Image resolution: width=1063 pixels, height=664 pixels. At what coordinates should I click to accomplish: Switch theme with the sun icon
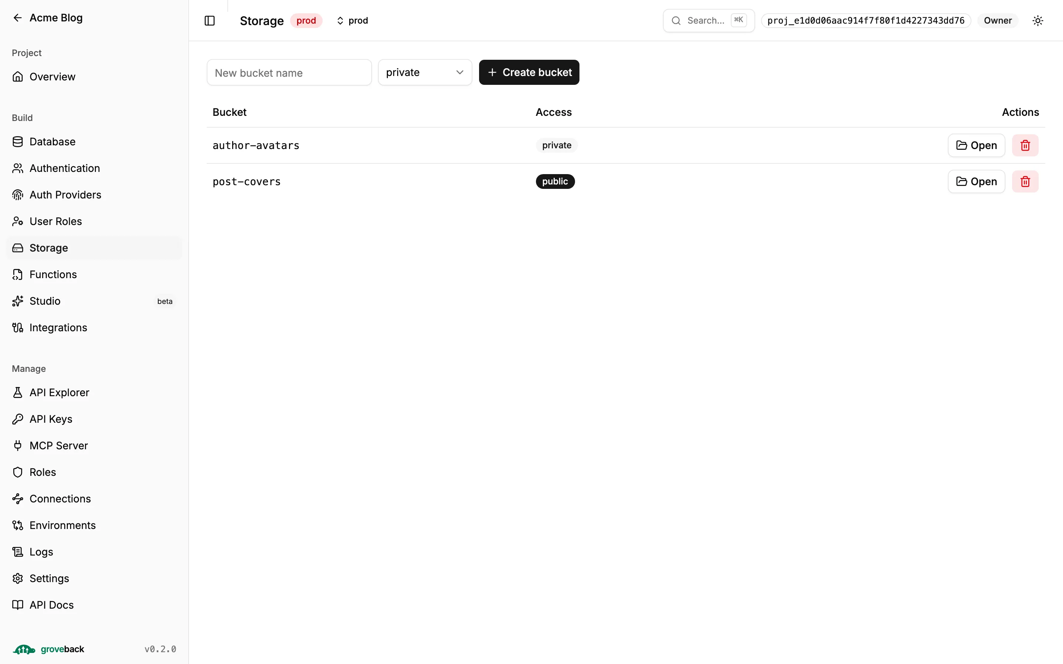(x=1038, y=21)
